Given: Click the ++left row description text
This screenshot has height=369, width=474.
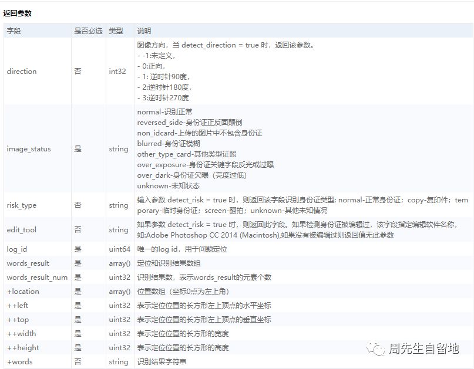Looking at the screenshot, I should tap(204, 306).
